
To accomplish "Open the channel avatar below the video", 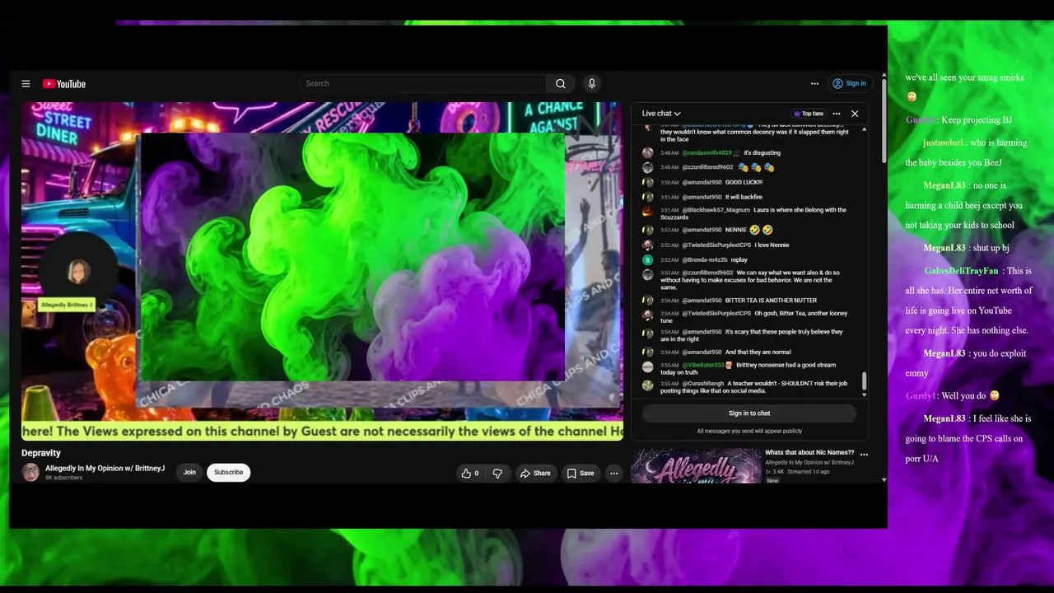I will (30, 472).
